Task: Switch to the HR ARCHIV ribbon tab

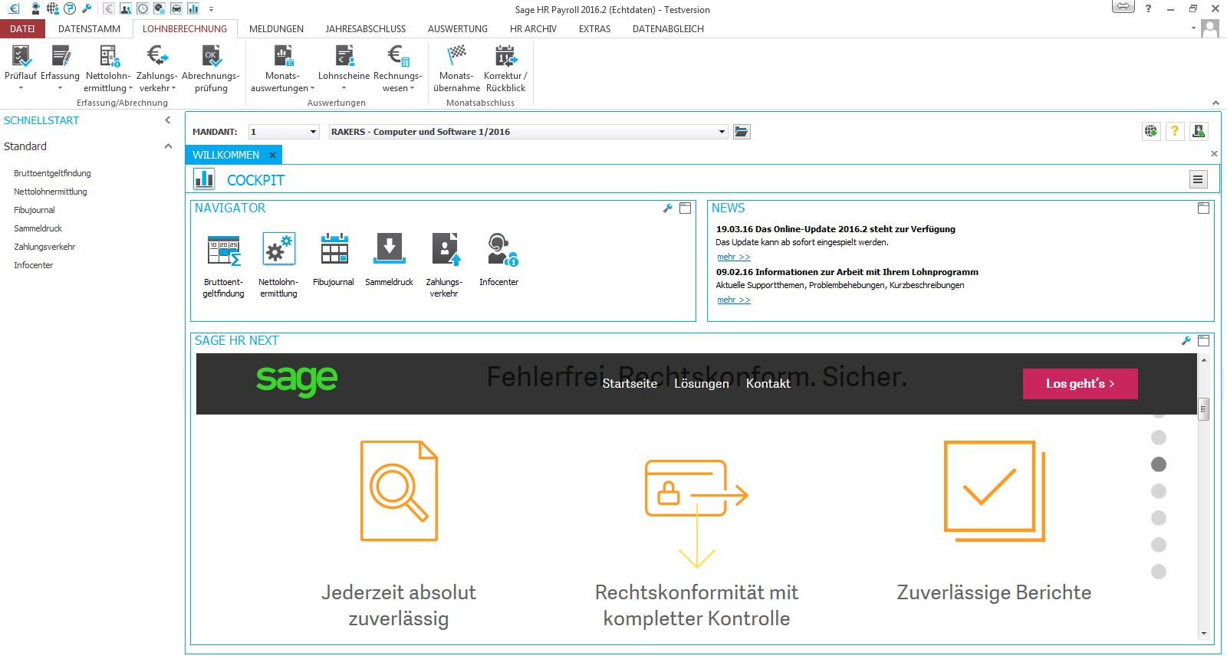Action: (x=533, y=29)
